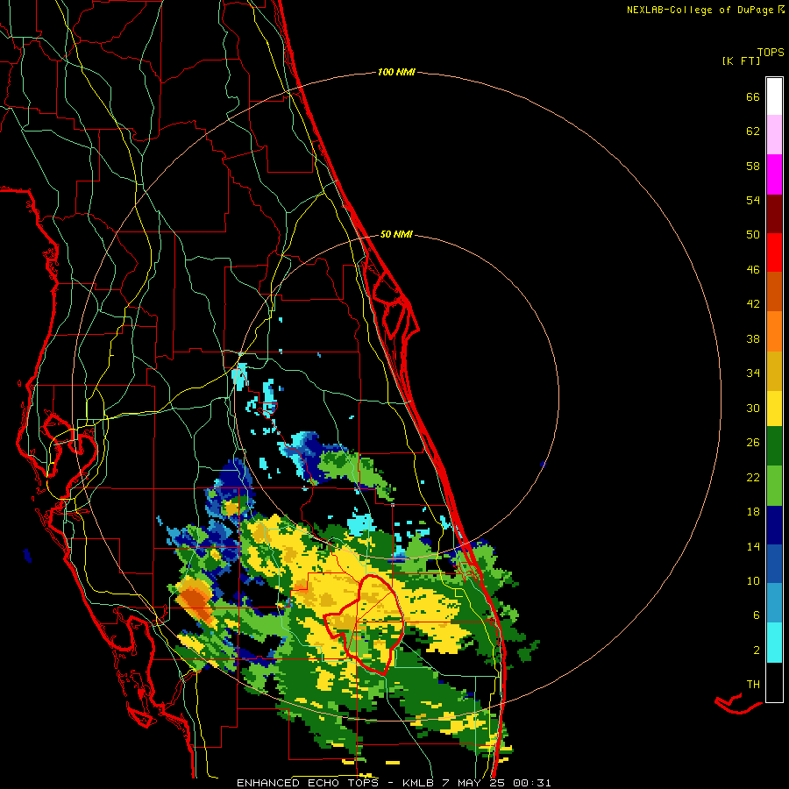The image size is (789, 789).
Task: Click the 00:31 timestamp text
Action: point(532,783)
